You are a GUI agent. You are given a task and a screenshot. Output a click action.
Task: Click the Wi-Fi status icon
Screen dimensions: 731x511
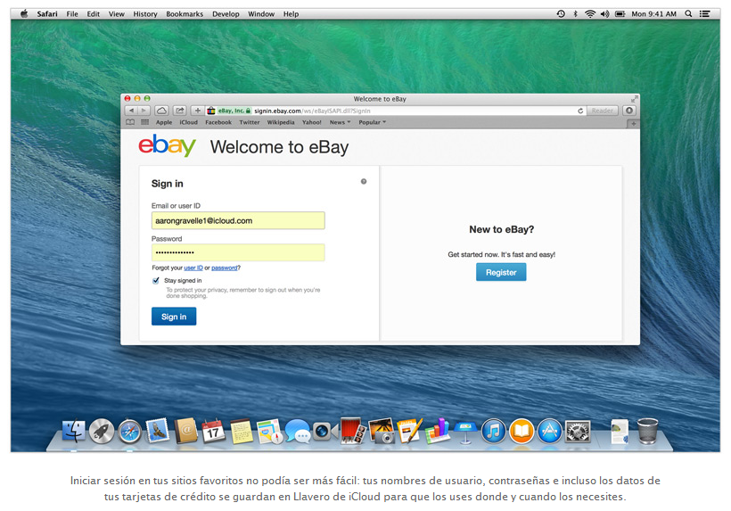pos(590,14)
